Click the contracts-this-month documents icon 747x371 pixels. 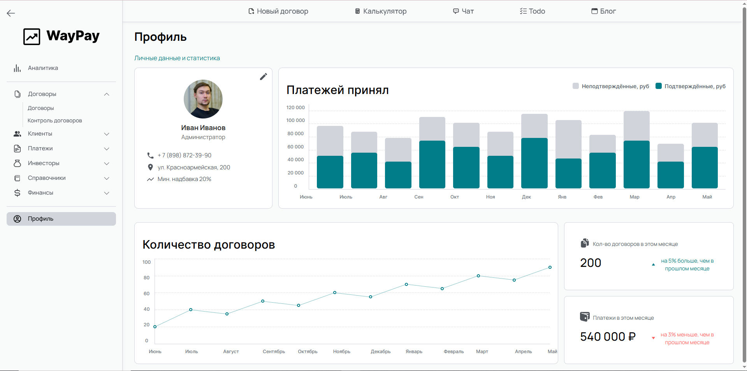[x=585, y=243]
